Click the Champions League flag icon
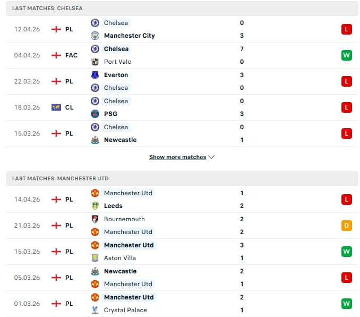The height and width of the screenshot is (317, 360). (56, 107)
